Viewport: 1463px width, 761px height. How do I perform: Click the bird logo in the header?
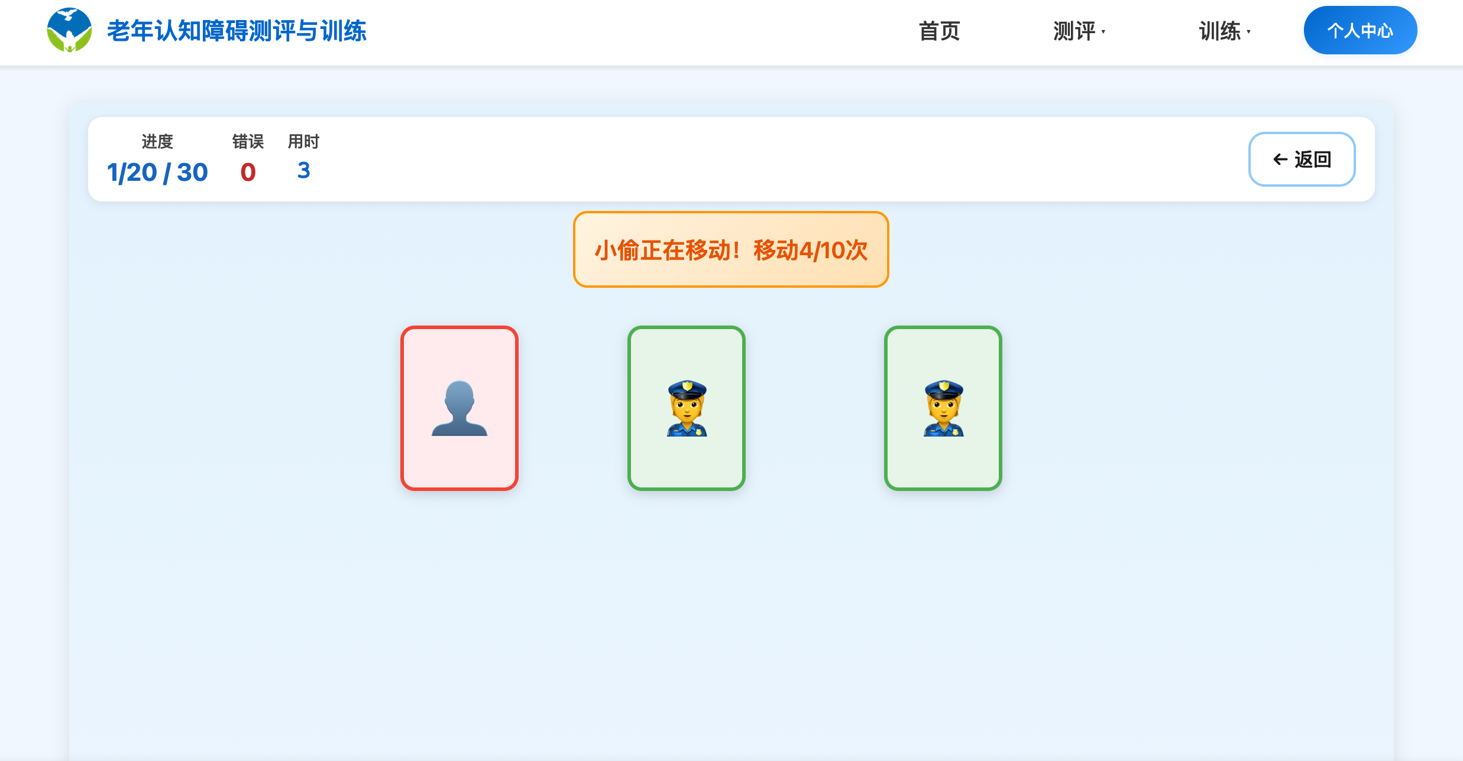click(x=69, y=29)
